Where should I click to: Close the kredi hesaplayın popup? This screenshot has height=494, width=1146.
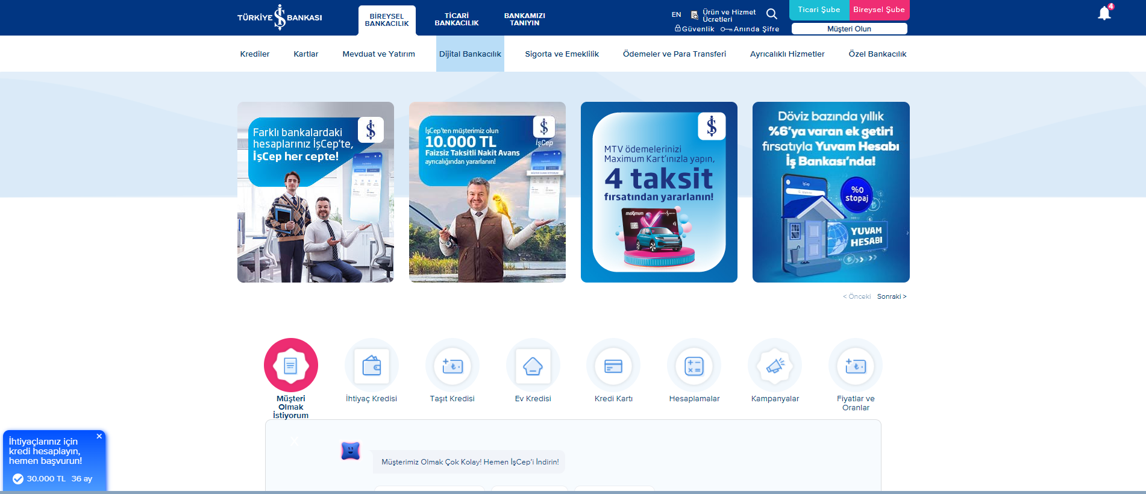[x=99, y=436]
